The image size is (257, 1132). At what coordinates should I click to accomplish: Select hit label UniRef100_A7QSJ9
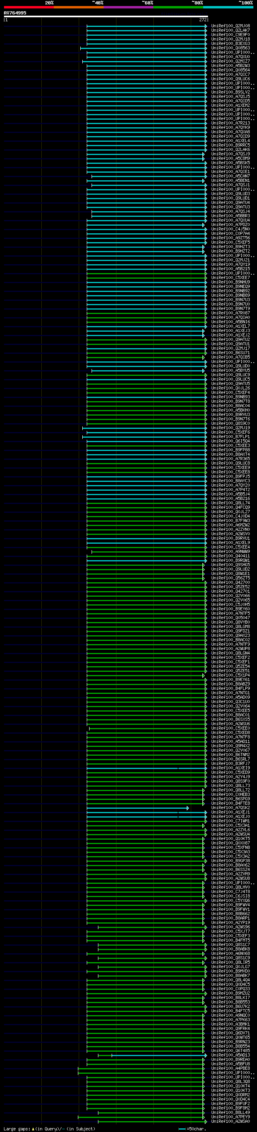coord(230,154)
